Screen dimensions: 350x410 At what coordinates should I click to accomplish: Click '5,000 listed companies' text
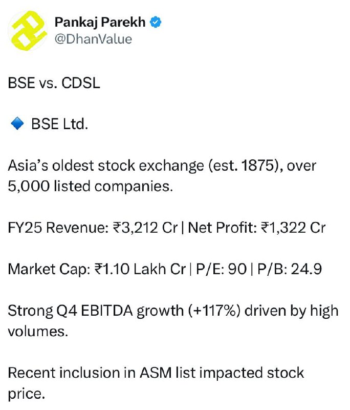90,187
